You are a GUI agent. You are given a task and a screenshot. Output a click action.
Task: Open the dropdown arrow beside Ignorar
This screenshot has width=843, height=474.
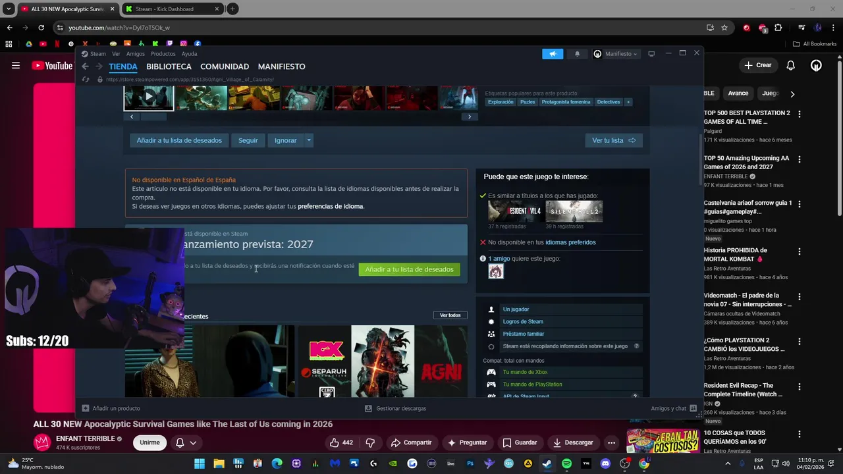[308, 140]
